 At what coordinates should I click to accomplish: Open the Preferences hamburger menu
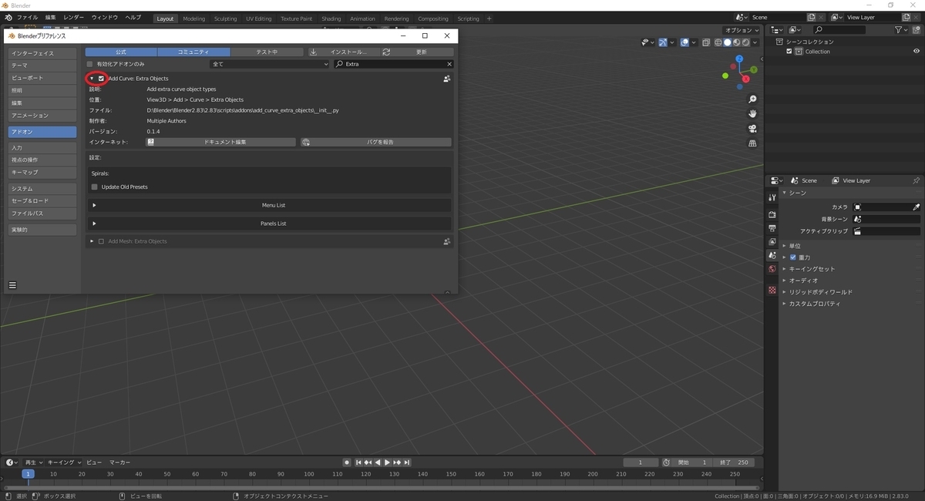[12, 285]
